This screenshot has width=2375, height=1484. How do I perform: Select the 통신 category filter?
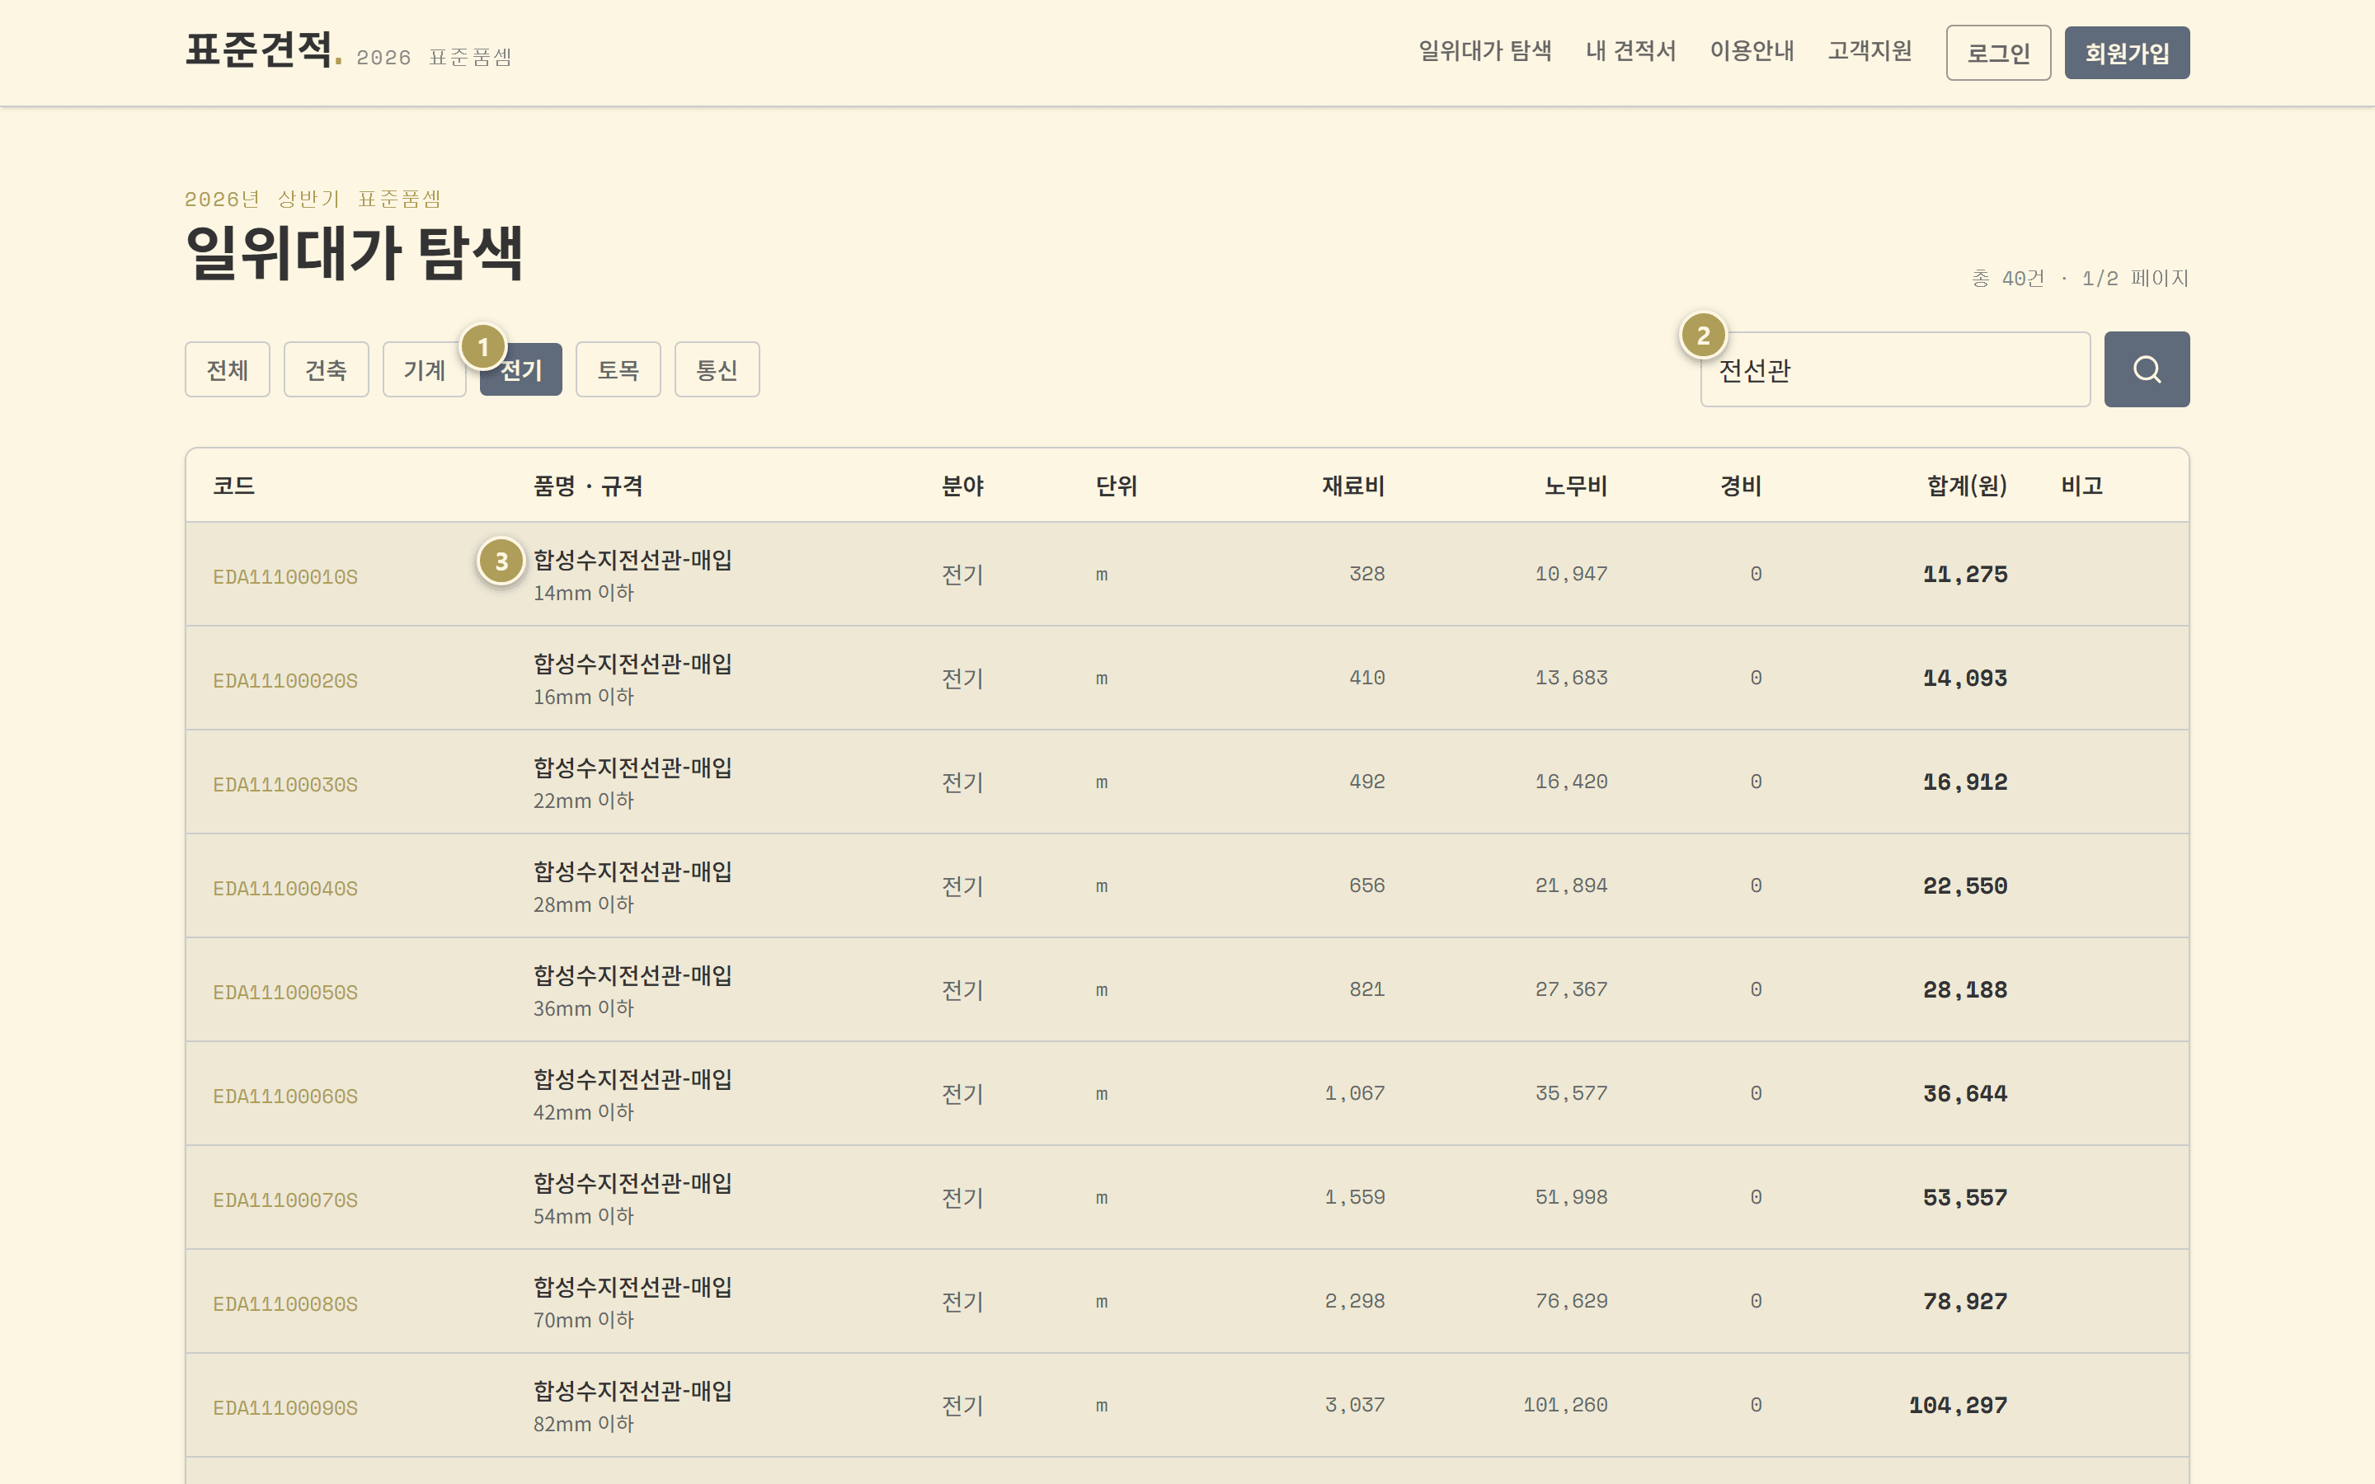coord(717,369)
